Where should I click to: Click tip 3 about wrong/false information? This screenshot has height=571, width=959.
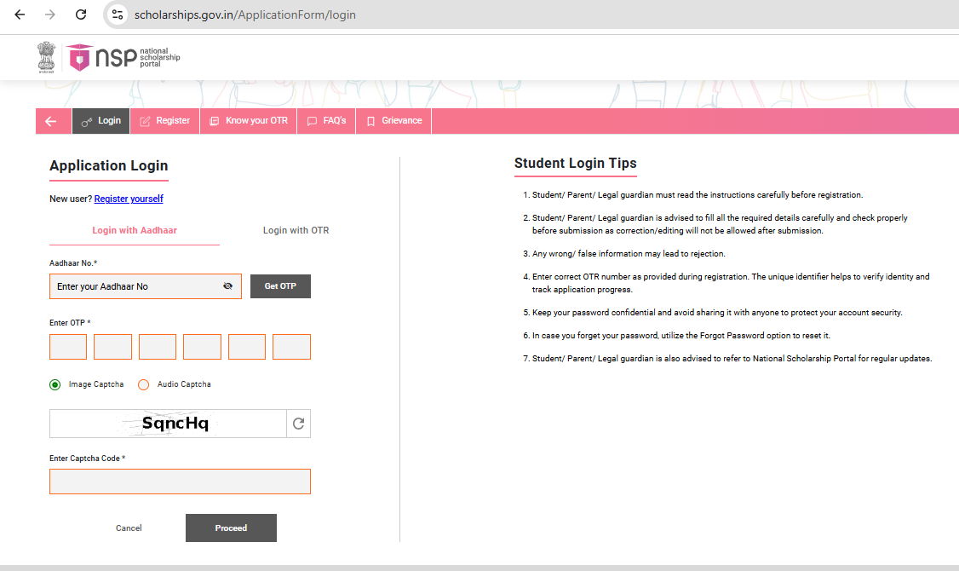click(629, 254)
